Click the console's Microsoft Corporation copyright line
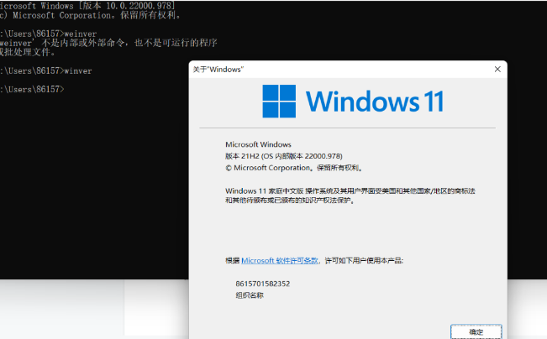Image resolution: width=547 pixels, height=339 pixels. tap(84, 15)
